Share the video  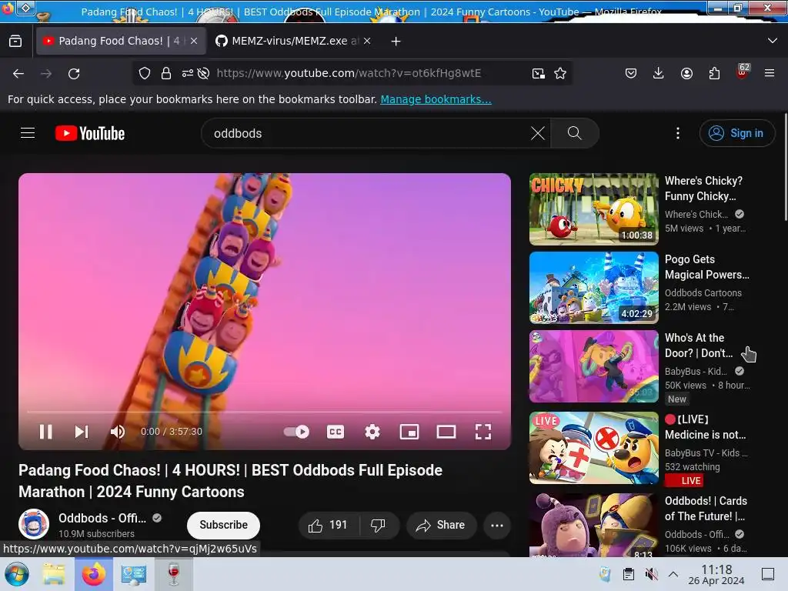pyautogui.click(x=441, y=525)
